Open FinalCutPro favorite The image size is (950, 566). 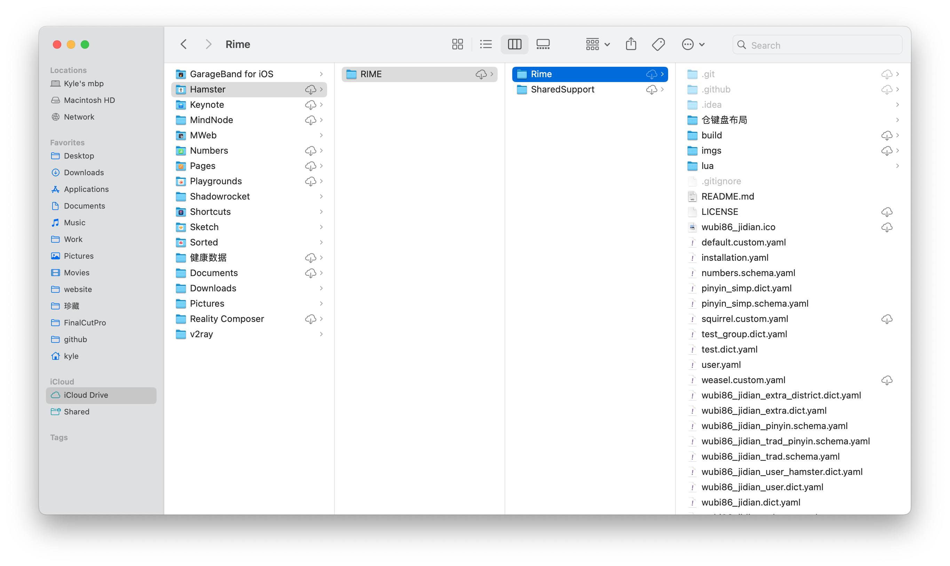click(x=102, y=323)
